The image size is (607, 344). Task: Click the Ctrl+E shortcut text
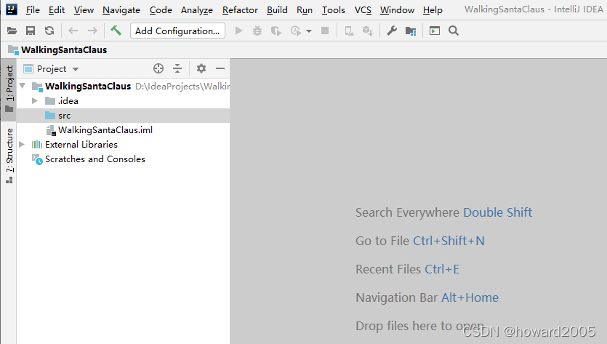(442, 269)
